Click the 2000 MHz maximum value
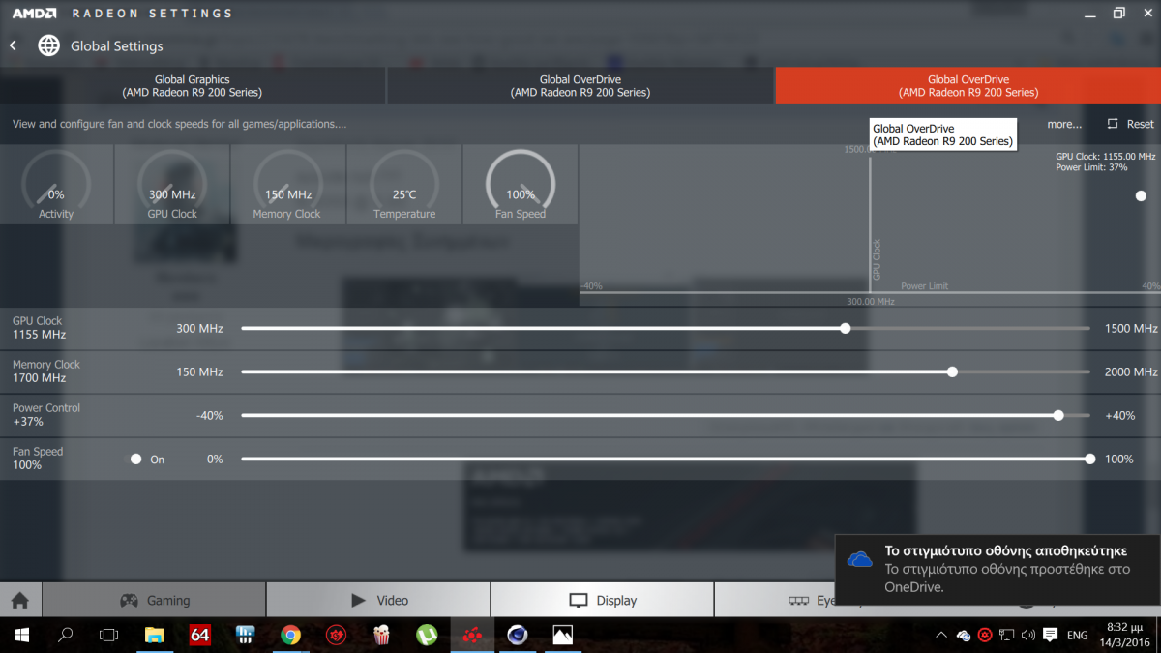1161x653 pixels. click(1131, 372)
